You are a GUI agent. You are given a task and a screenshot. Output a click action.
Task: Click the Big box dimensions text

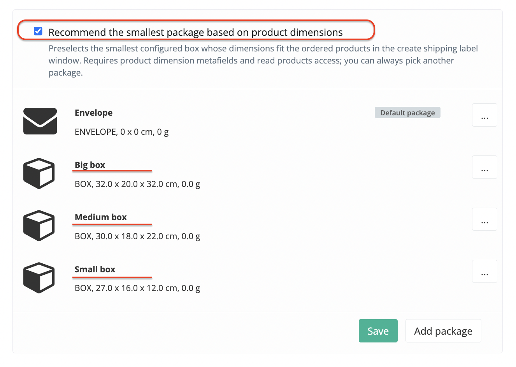click(x=137, y=184)
